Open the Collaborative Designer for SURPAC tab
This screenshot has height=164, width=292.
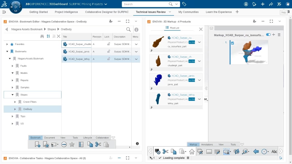(107, 12)
